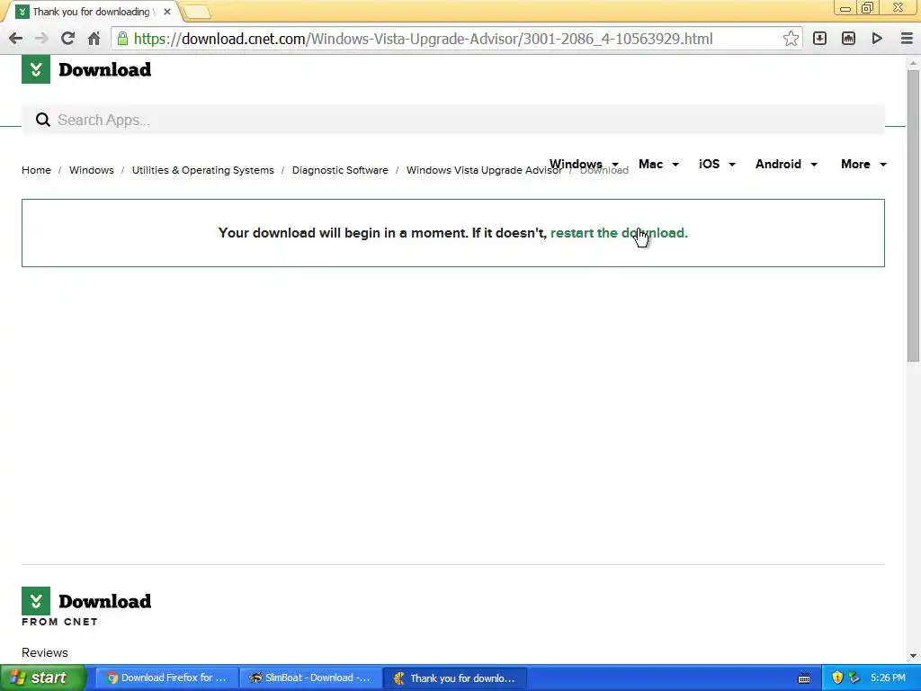The width and height of the screenshot is (921, 691).
Task: Switch to Download Firefox taskbar window
Action: [x=166, y=678]
